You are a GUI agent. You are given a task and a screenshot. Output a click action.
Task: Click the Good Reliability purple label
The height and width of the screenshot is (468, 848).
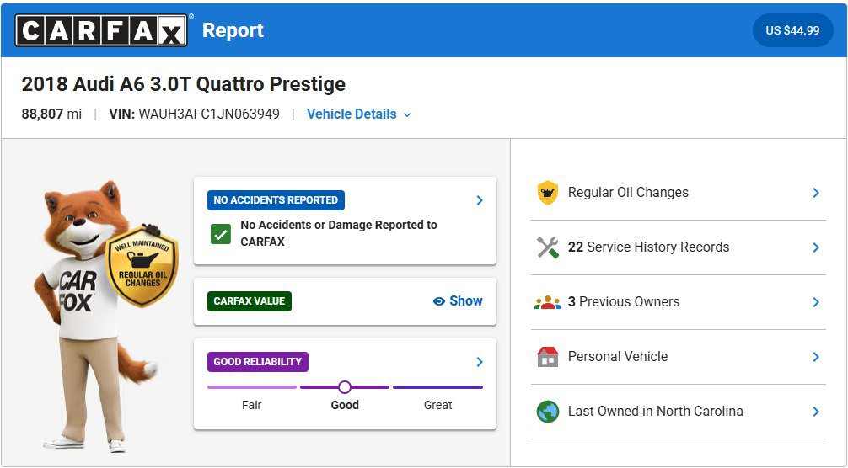click(258, 362)
